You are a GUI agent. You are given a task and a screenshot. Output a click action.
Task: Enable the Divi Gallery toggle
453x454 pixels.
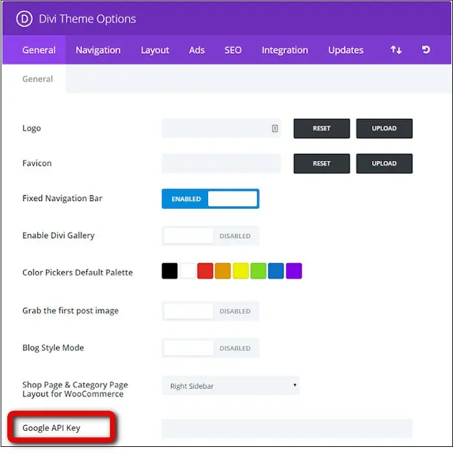(210, 236)
